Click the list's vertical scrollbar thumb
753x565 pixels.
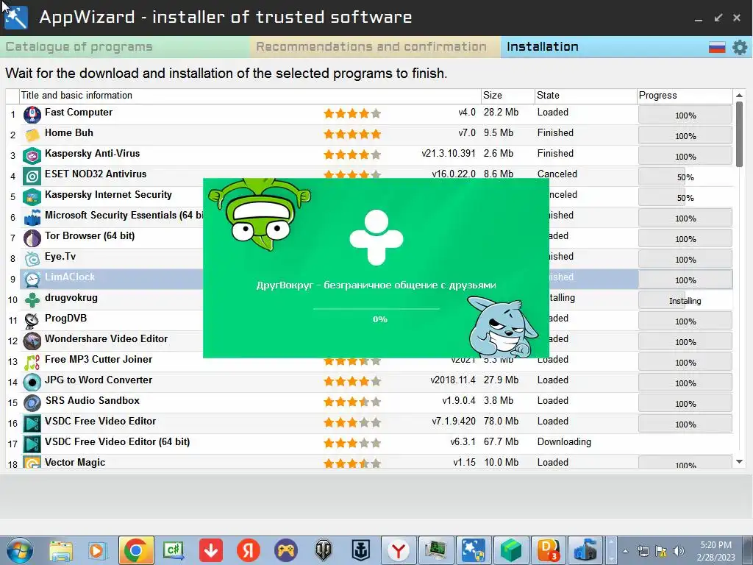click(739, 135)
